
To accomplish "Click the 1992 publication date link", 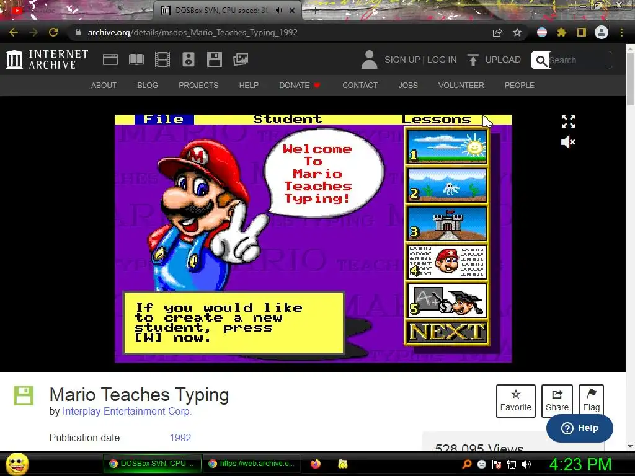I will click(180, 438).
